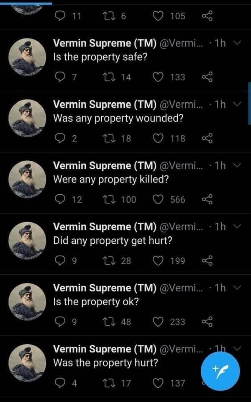
Task: Tap the floating compose tweet button
Action: (220, 370)
